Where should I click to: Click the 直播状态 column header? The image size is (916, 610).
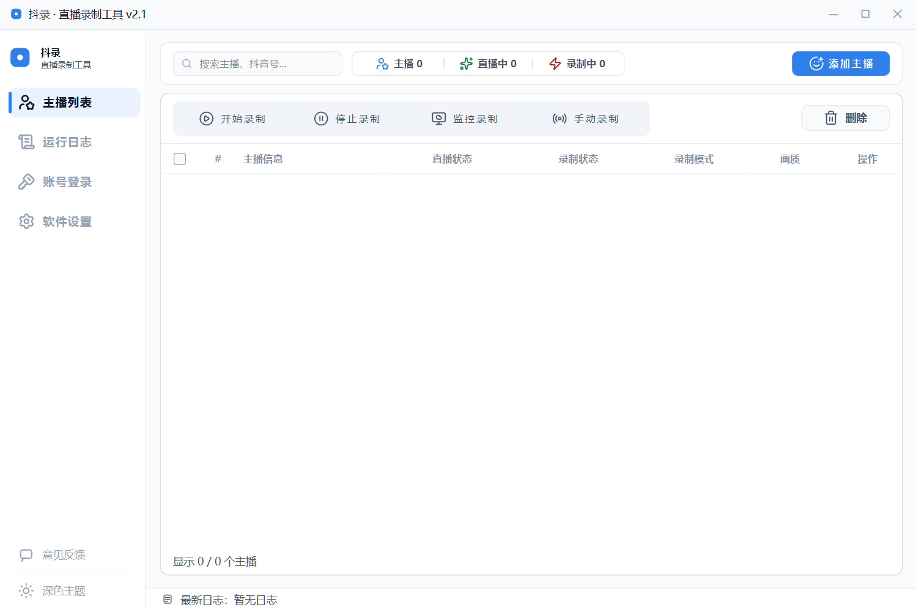click(x=452, y=159)
